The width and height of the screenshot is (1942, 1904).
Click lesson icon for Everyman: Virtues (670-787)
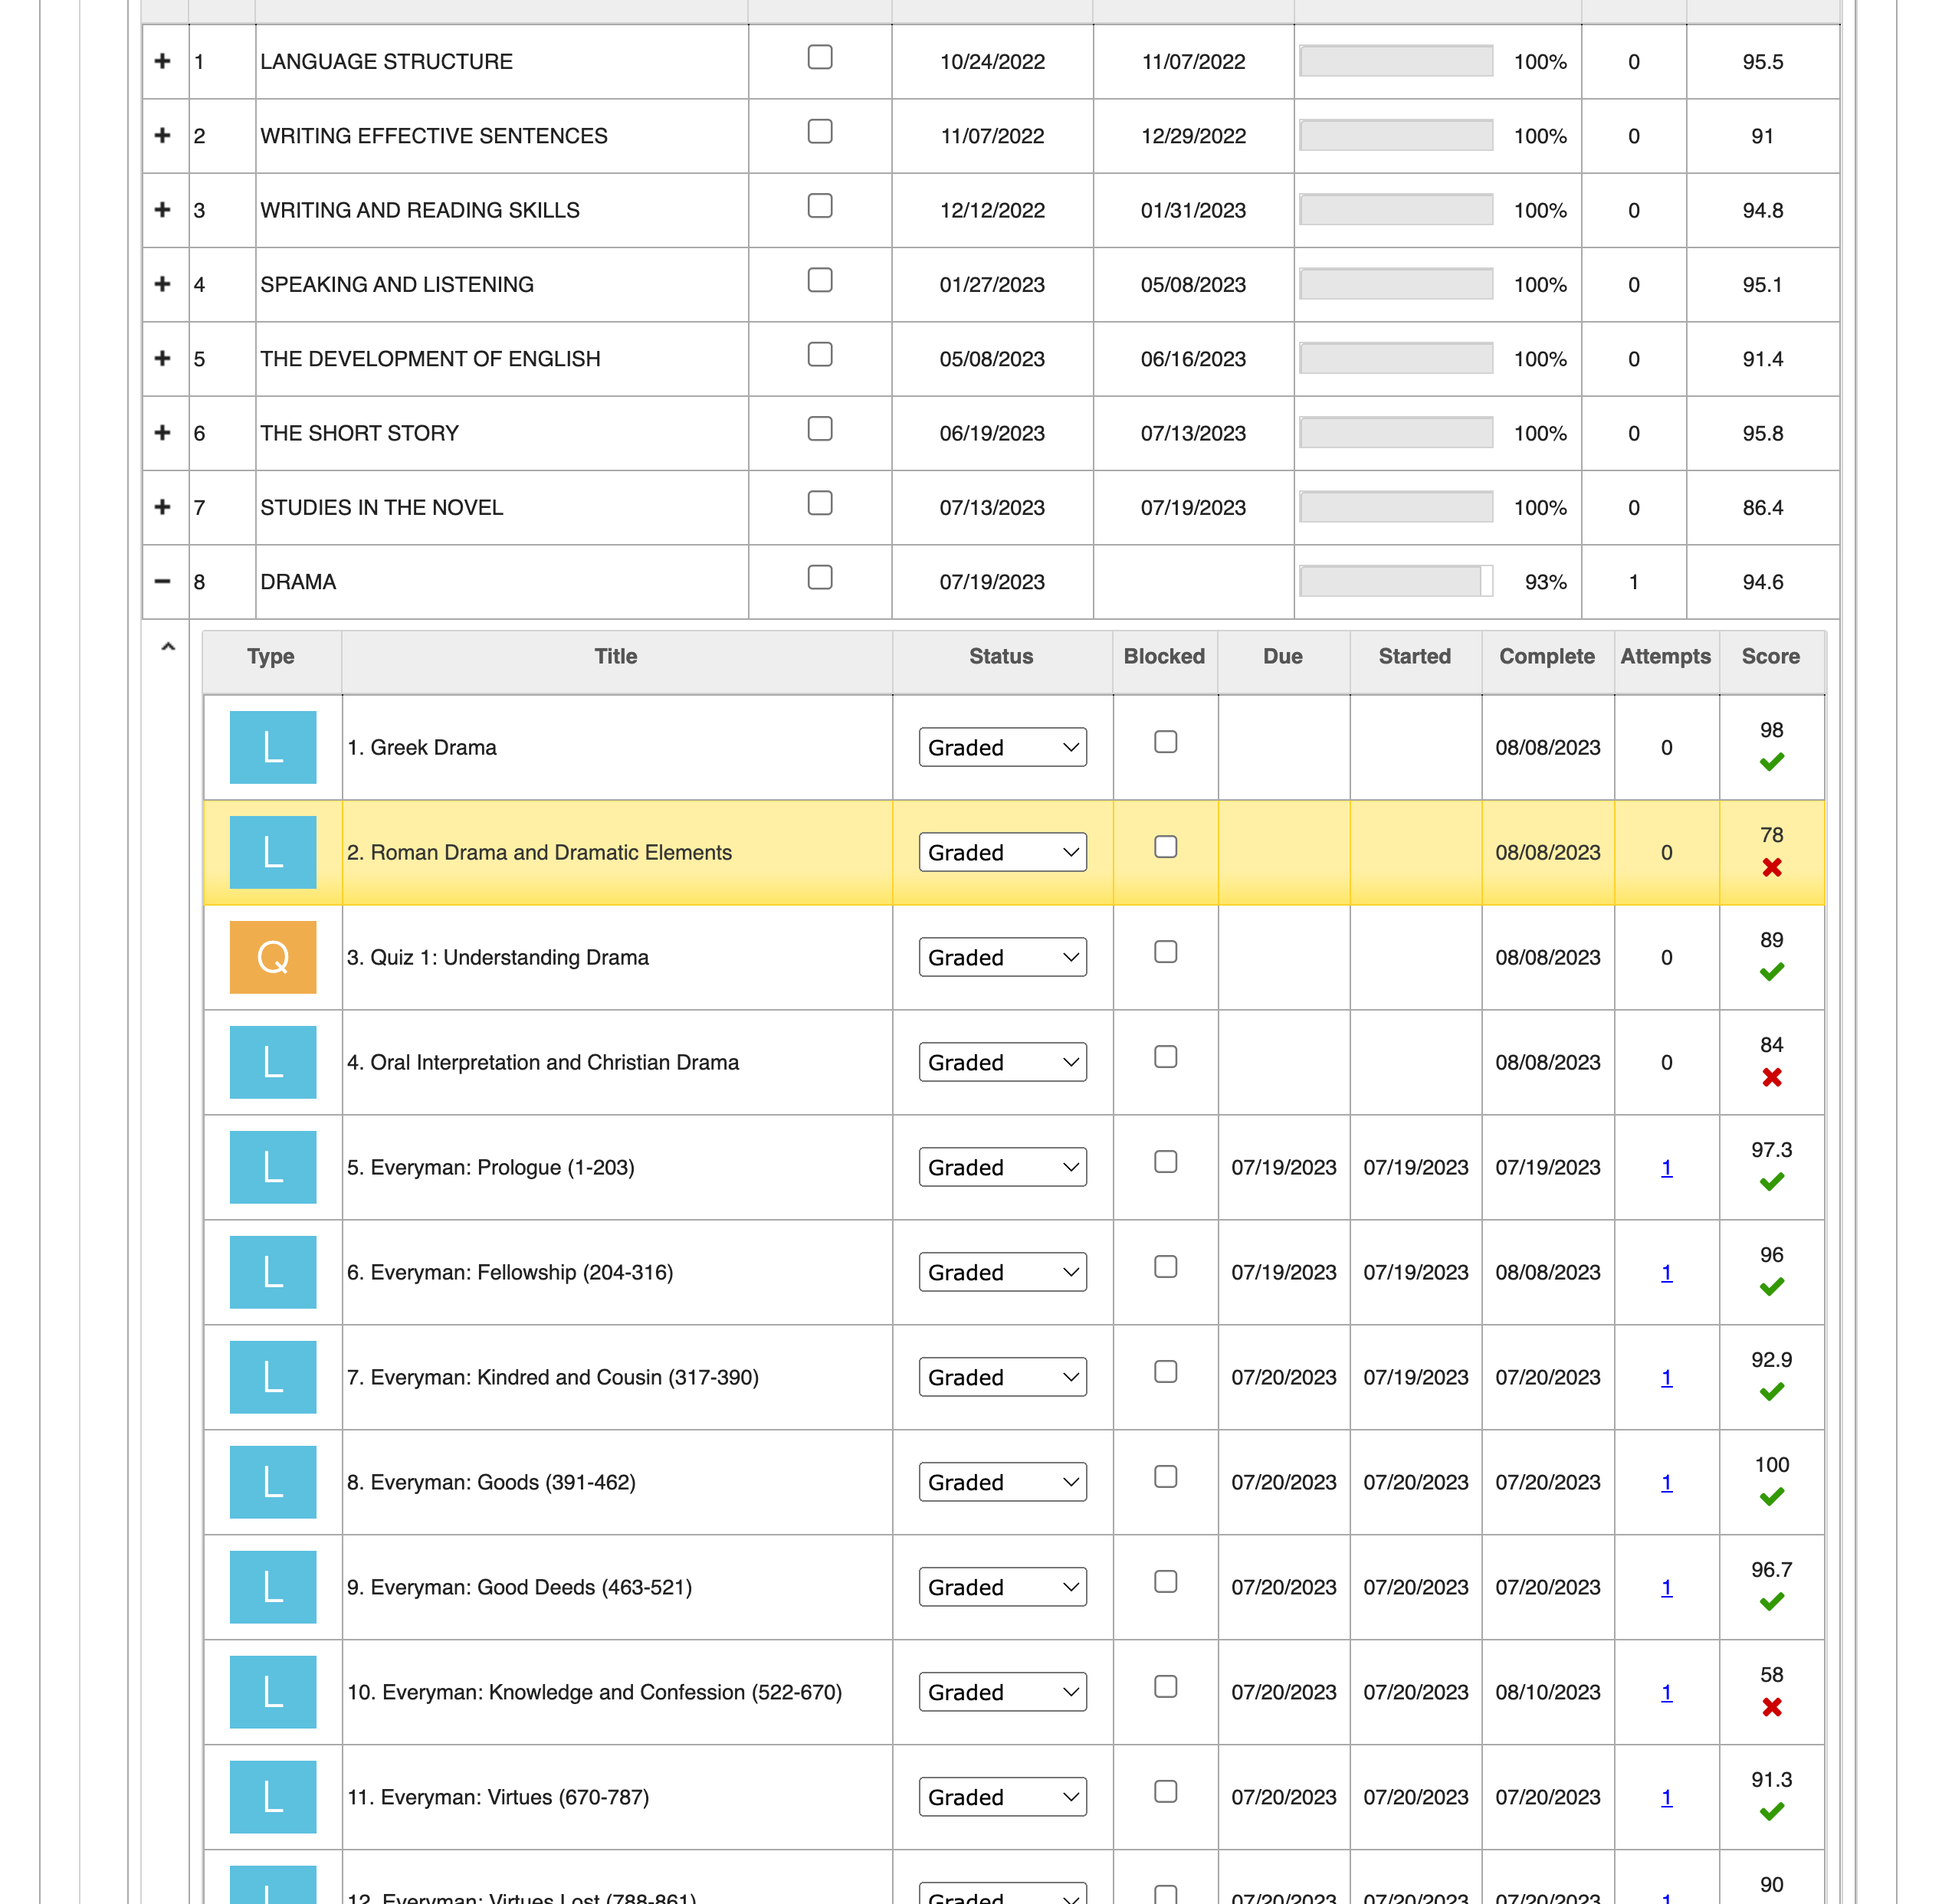click(273, 1797)
